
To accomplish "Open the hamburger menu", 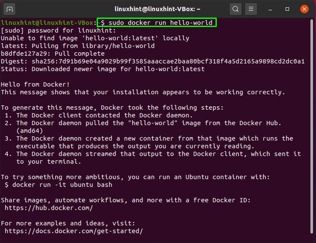I will 251,9.
